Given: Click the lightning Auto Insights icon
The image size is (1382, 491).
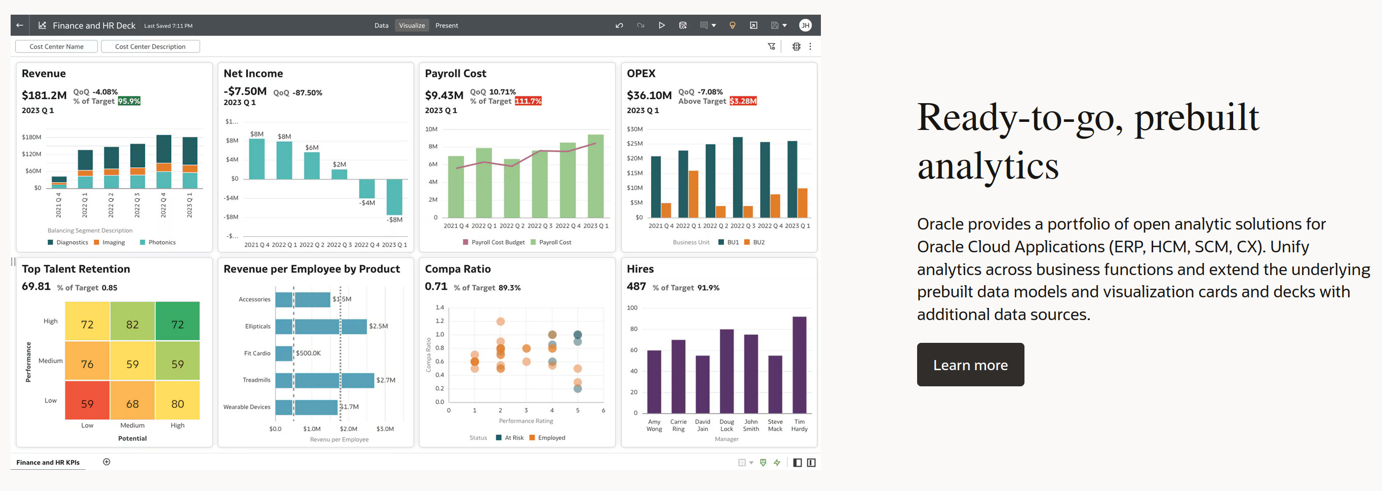Looking at the screenshot, I should click(x=776, y=462).
